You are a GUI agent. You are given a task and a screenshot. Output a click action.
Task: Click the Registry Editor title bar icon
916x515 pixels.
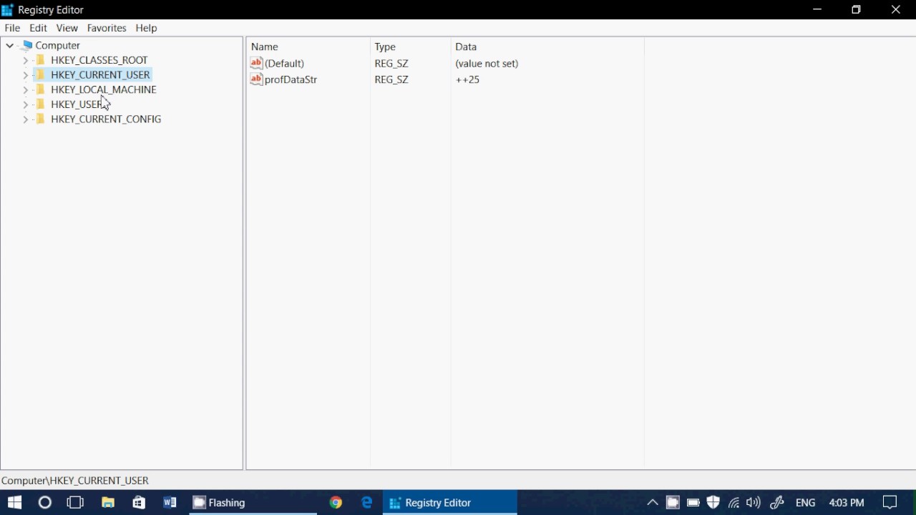click(x=7, y=10)
